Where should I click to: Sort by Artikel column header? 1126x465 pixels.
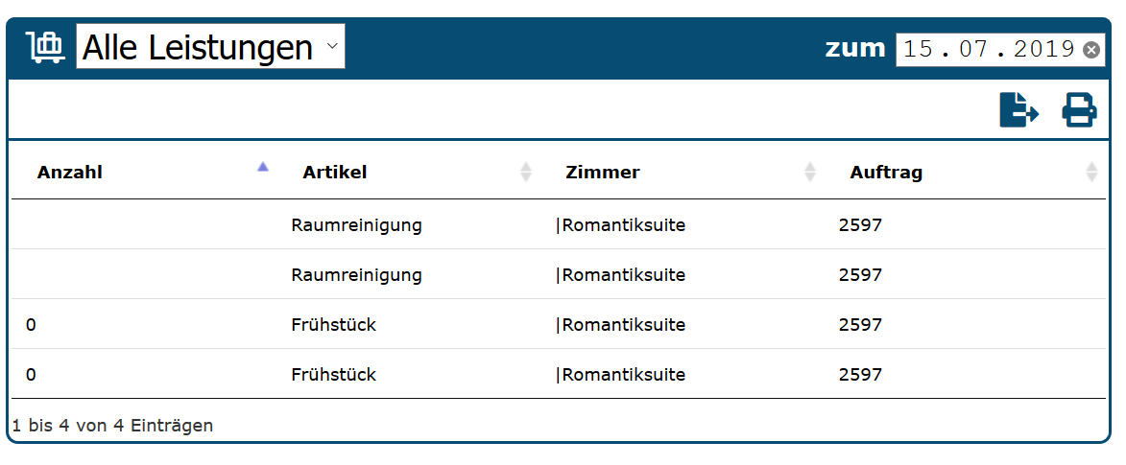(x=335, y=173)
